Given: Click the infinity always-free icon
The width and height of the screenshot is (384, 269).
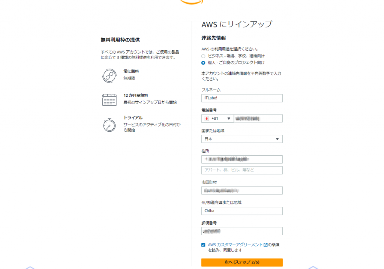Looking at the screenshot, I should (x=109, y=76).
